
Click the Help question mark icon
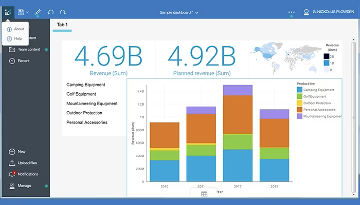[x=9, y=38]
